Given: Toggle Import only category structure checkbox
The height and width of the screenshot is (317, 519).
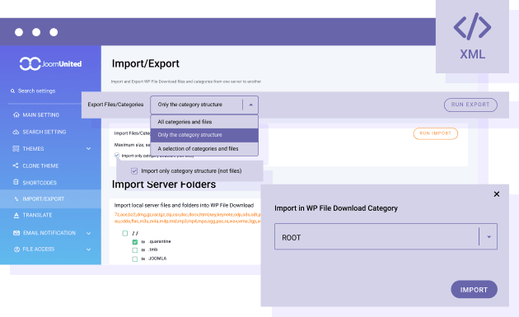Looking at the screenshot, I should 134,171.
